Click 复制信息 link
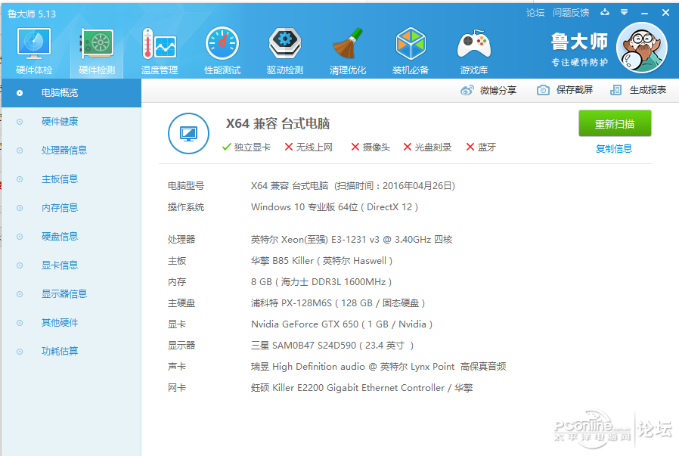This screenshot has width=679, height=456. (614, 148)
